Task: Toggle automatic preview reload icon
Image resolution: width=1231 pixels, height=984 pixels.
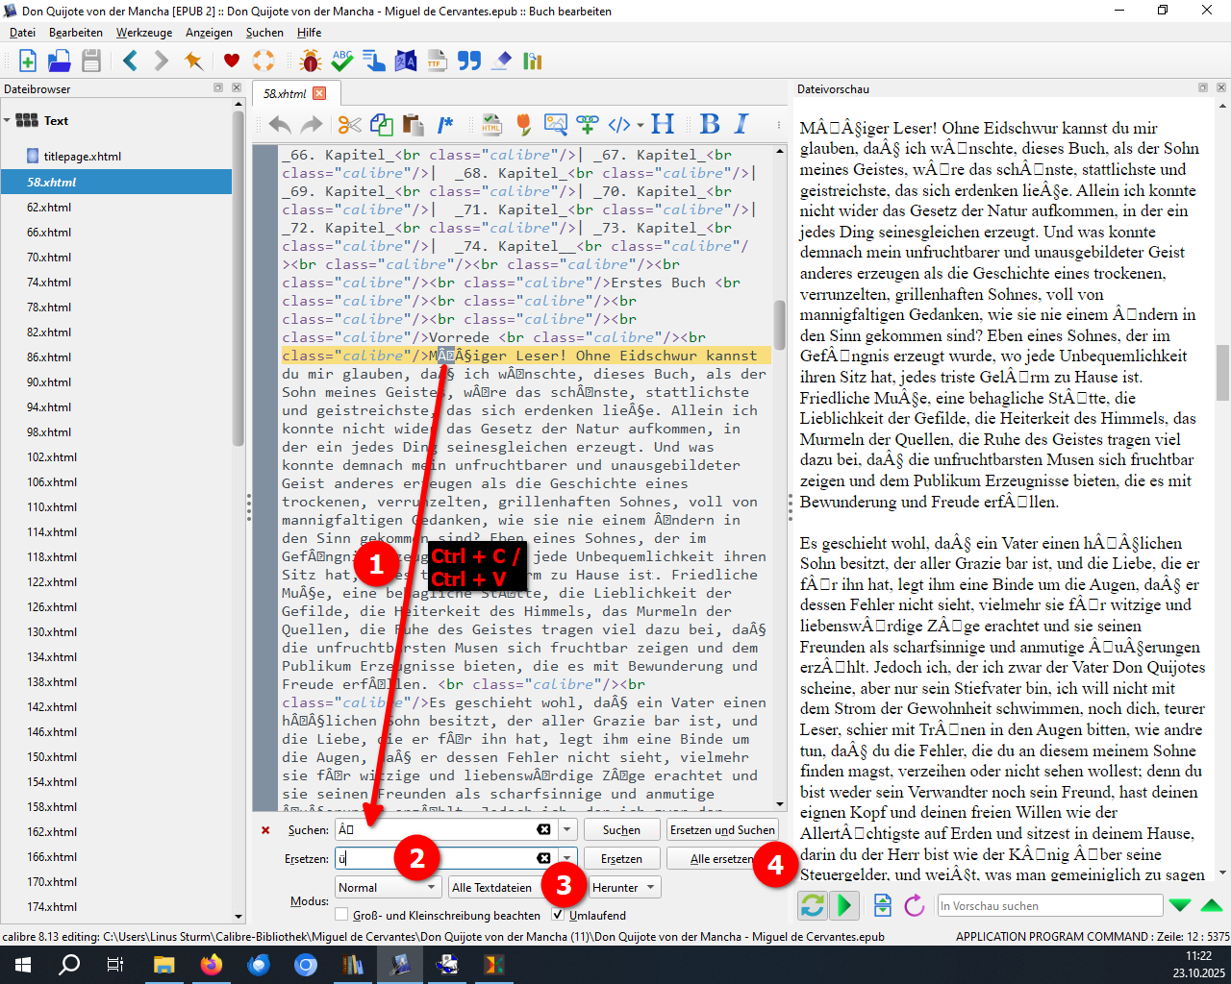Action: (x=813, y=905)
